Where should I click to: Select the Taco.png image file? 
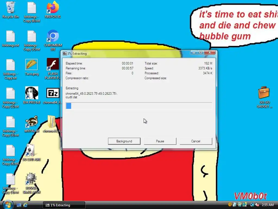click(x=31, y=67)
